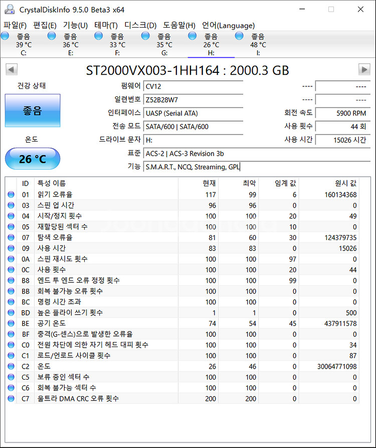Open the 언어(Language) menu
The width and height of the screenshot is (376, 448).
228,26
